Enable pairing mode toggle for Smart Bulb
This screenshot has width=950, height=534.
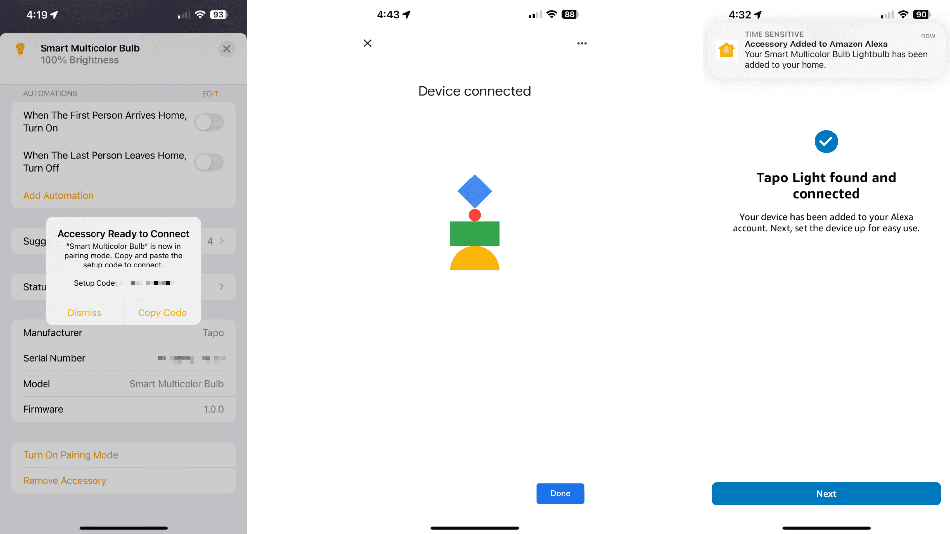pos(70,454)
